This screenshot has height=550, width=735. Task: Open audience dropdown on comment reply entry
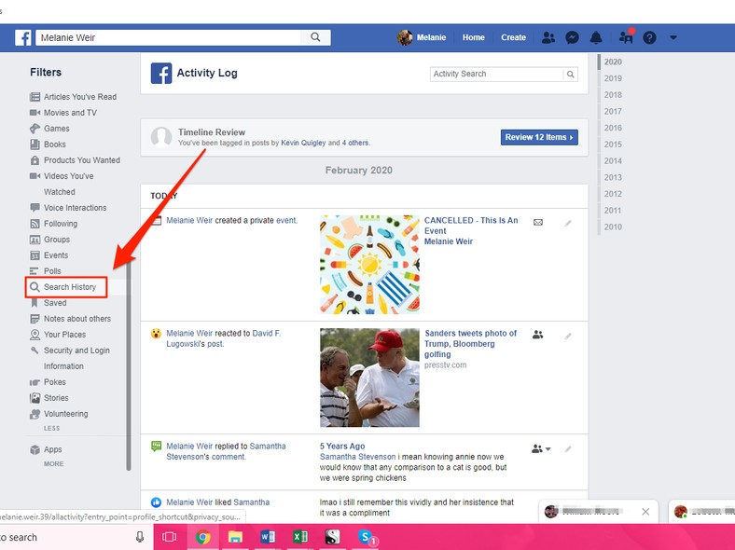click(541, 448)
